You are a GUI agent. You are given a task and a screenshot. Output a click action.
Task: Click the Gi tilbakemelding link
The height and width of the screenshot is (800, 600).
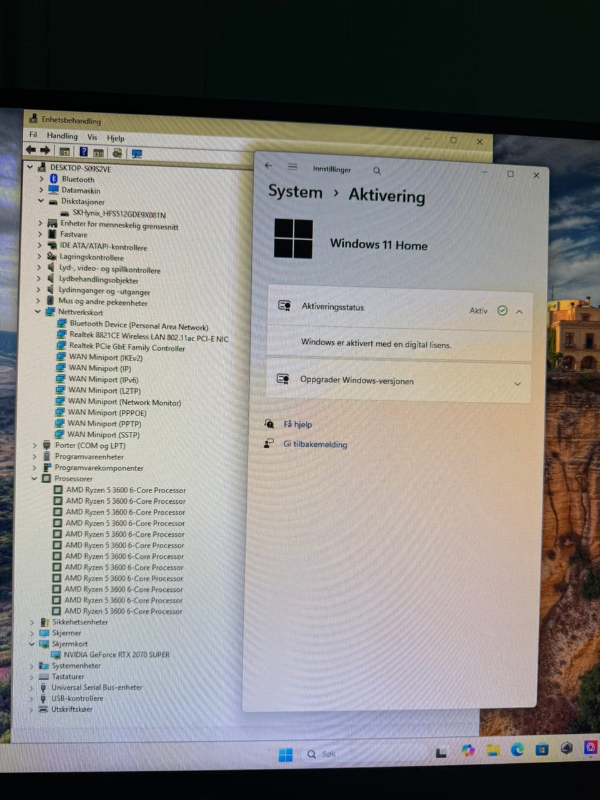pyautogui.click(x=315, y=444)
